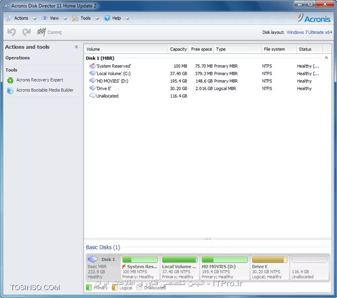Select the Unallocated row in volume list

tap(207, 96)
